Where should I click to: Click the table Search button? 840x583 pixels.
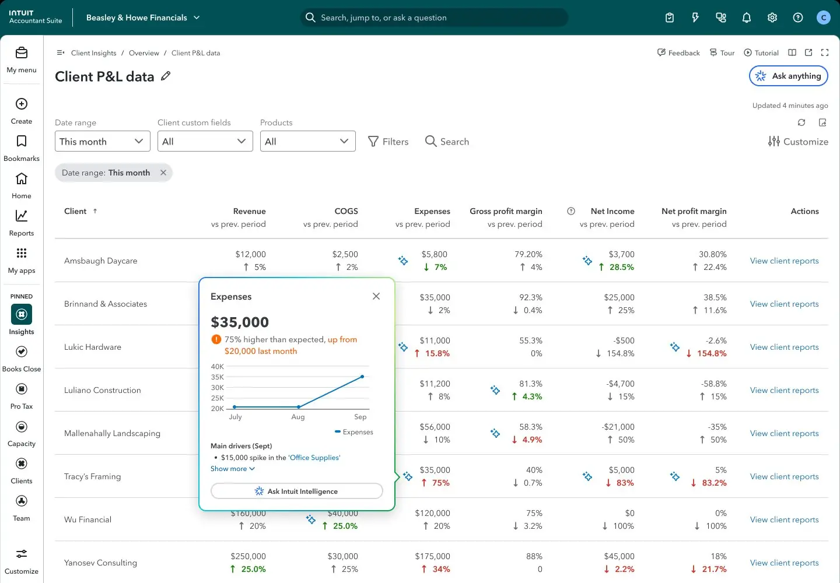click(447, 141)
